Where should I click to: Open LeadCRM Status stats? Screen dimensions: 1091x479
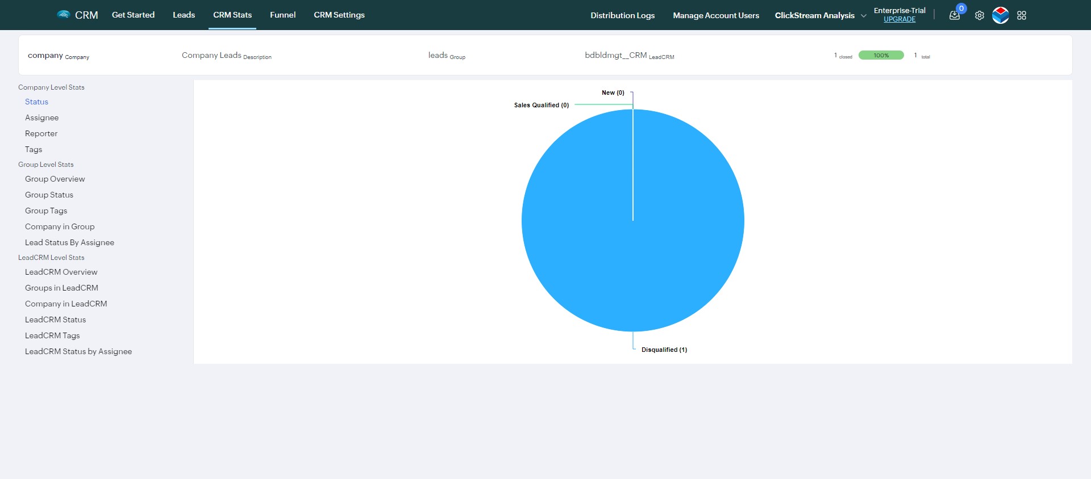click(x=55, y=320)
